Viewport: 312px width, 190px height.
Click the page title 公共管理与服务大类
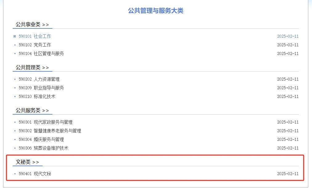[156, 11]
